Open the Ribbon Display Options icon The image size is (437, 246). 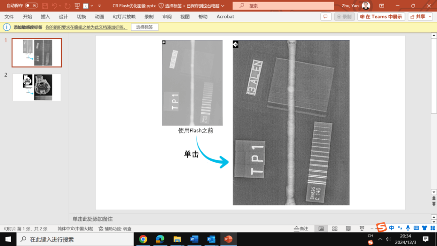coord(382,6)
